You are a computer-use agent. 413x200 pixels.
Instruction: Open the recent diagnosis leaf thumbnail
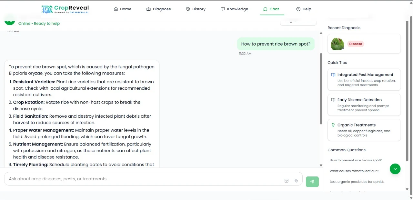(x=337, y=44)
